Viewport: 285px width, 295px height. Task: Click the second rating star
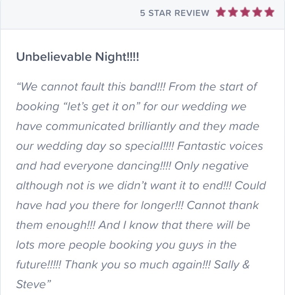(x=233, y=12)
